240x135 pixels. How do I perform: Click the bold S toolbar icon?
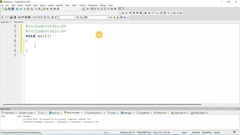[x=52, y=17]
